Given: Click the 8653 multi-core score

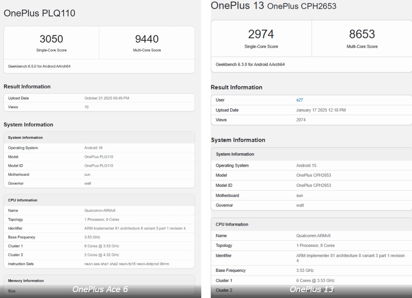Looking at the screenshot, I should [362, 34].
